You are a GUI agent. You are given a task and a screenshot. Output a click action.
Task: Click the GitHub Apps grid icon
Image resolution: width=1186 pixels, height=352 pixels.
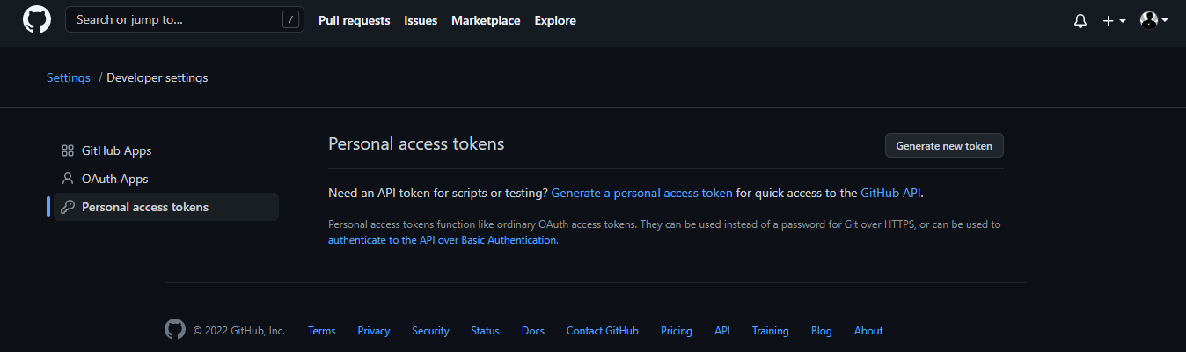click(x=68, y=150)
